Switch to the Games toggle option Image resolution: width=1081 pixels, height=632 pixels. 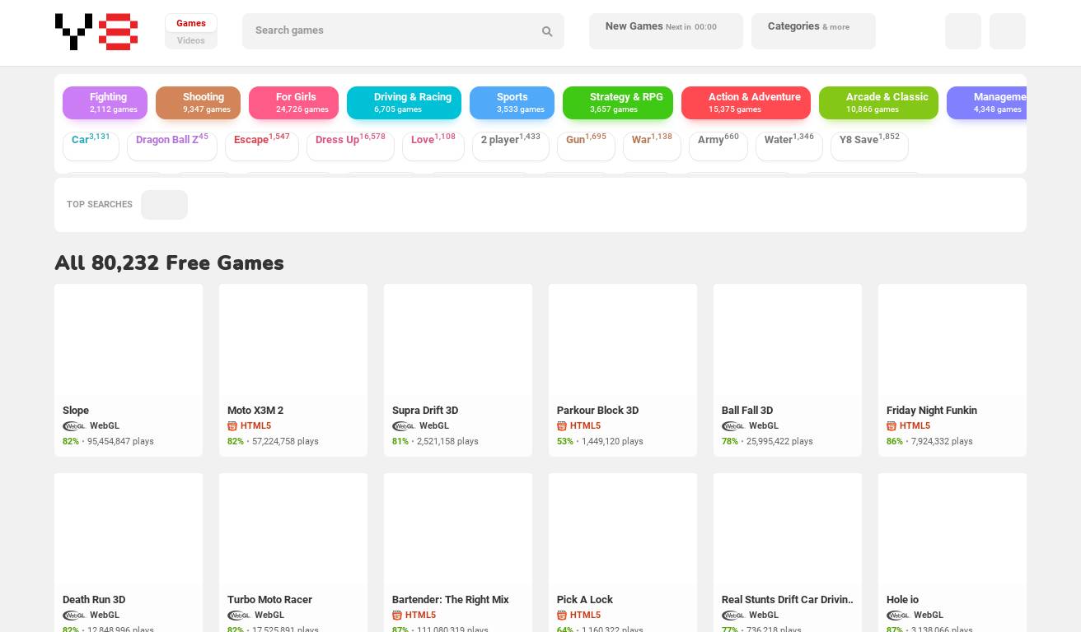(191, 23)
